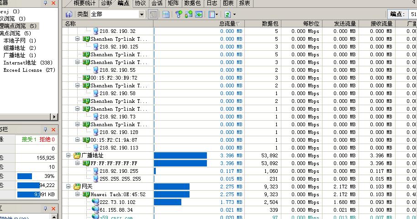
Task: Click the 39% blue utilization bar
Action: click(25, 176)
